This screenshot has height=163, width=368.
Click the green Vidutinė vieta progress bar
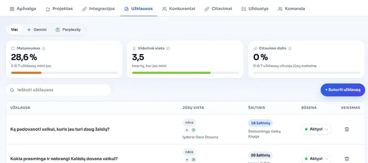tap(171, 73)
